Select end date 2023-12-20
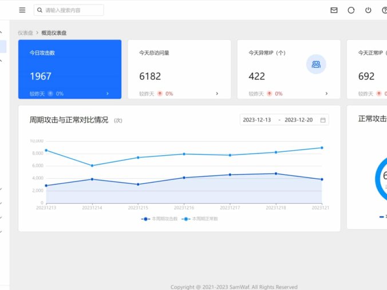 299,120
